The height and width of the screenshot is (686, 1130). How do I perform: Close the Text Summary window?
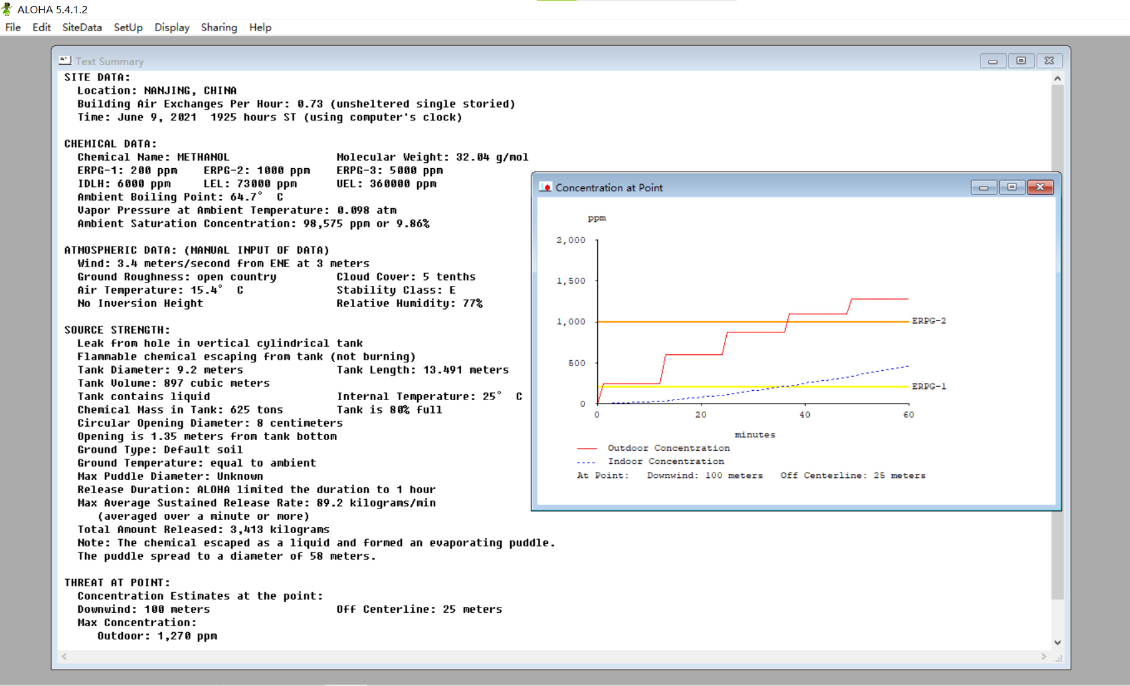[1049, 60]
